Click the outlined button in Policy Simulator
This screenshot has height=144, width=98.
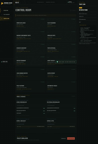coord(63,138)
